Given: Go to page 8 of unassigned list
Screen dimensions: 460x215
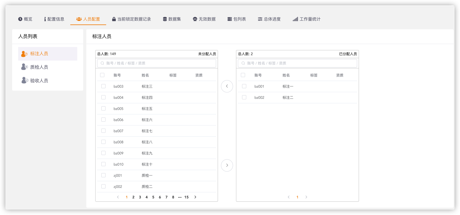Looking at the screenshot, I should pos(173,197).
